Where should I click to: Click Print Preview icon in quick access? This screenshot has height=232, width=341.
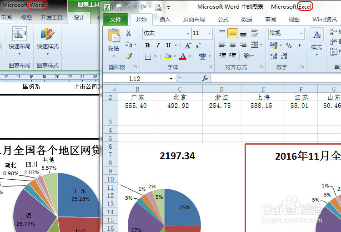(x=158, y=7)
